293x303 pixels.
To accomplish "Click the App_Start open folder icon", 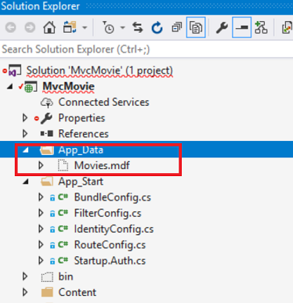I will [47, 182].
